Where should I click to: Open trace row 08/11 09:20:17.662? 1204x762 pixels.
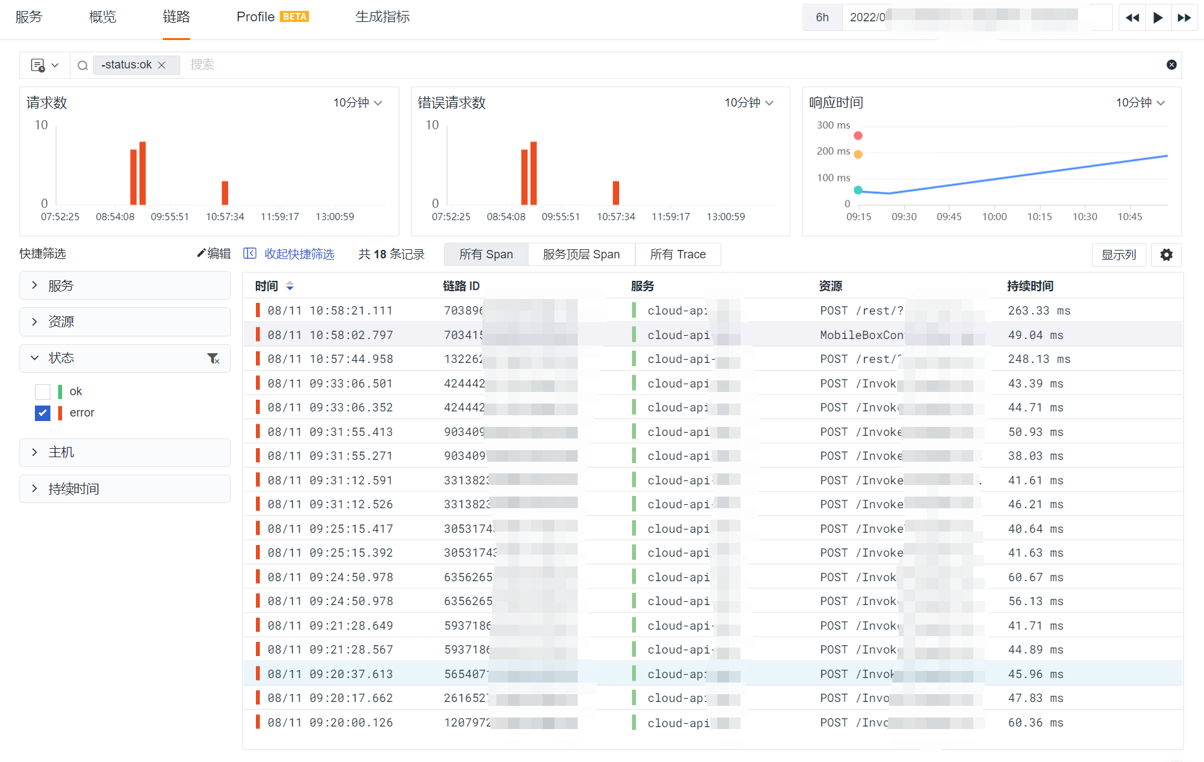pyautogui.click(x=713, y=698)
